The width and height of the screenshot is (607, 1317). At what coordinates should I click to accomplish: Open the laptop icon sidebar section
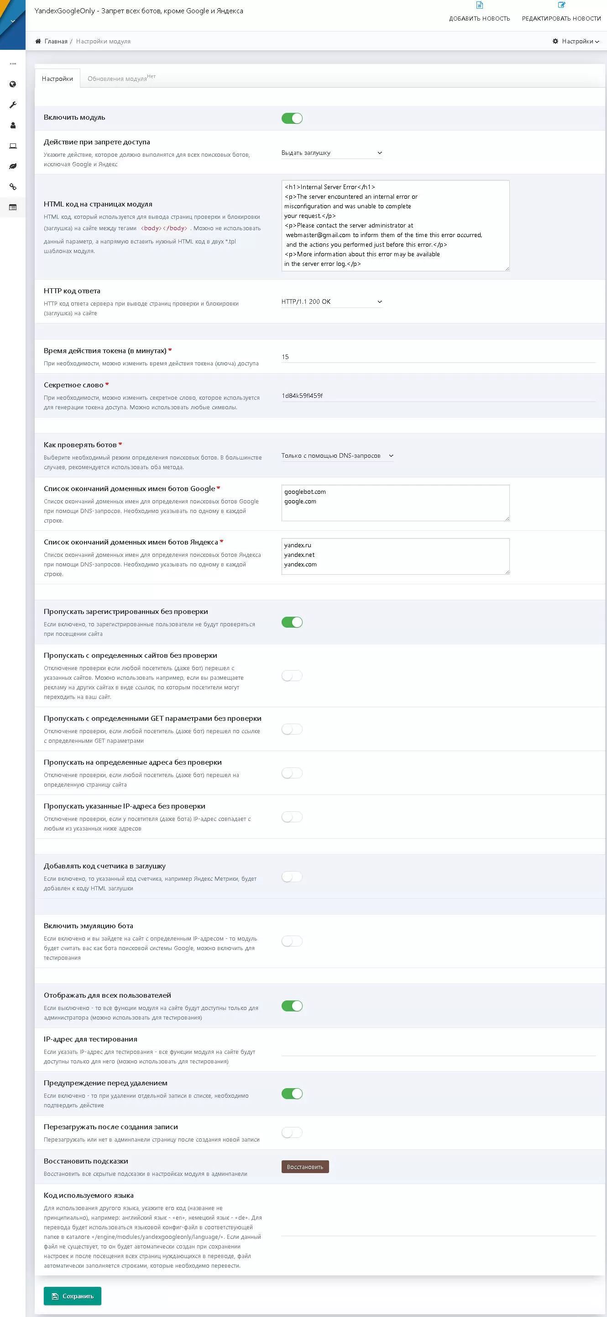[13, 146]
